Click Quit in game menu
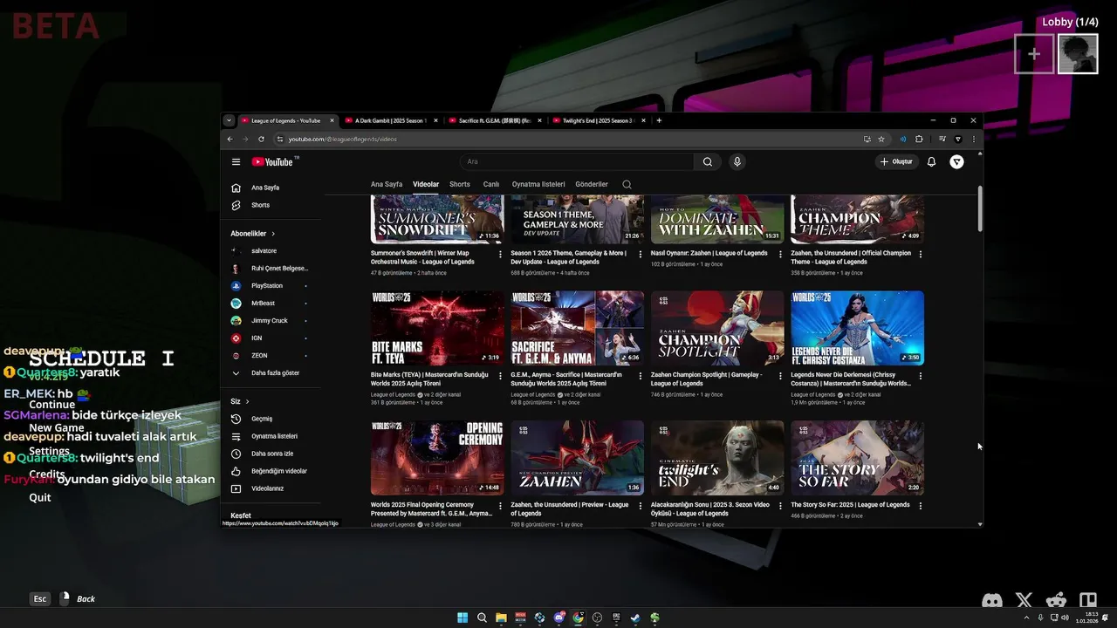The width and height of the screenshot is (1117, 628). tap(40, 497)
